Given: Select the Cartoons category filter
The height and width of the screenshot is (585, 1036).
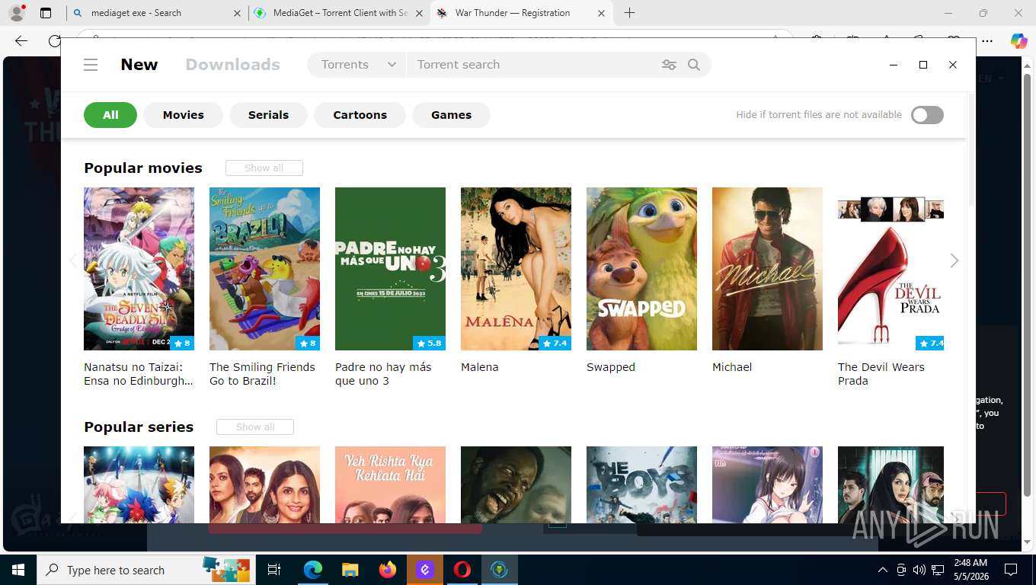Looking at the screenshot, I should 360,115.
